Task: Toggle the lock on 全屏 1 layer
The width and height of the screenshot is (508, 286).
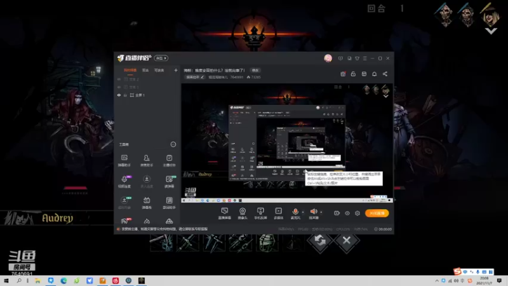Action: tap(125, 95)
